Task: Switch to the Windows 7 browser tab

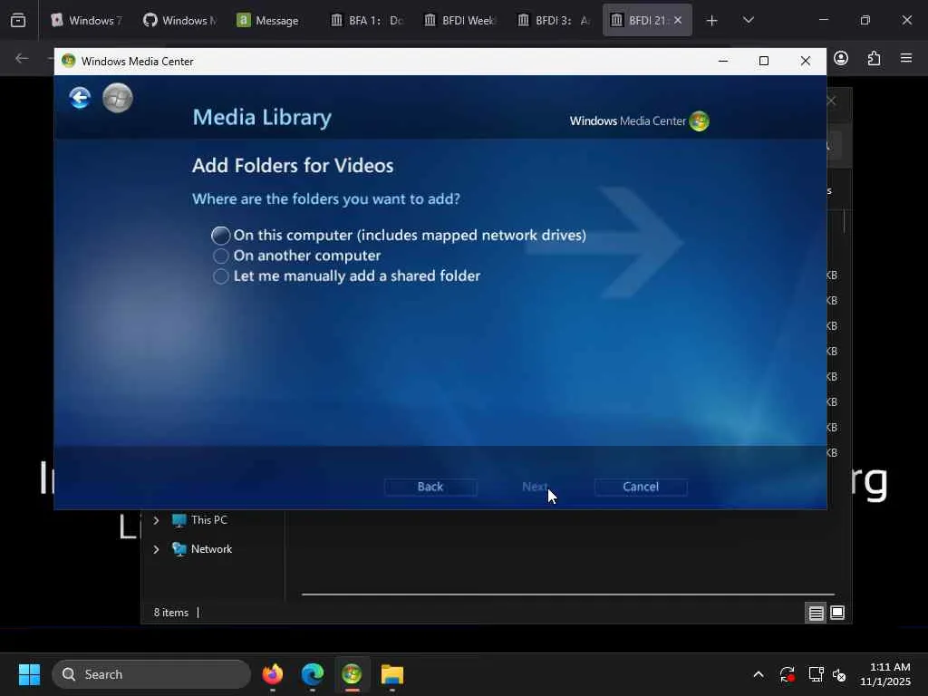Action: [86, 20]
